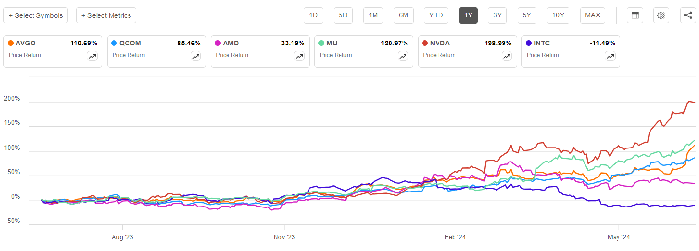699x251 pixels.
Task: Open chart settings gear icon
Action: pyautogui.click(x=661, y=15)
